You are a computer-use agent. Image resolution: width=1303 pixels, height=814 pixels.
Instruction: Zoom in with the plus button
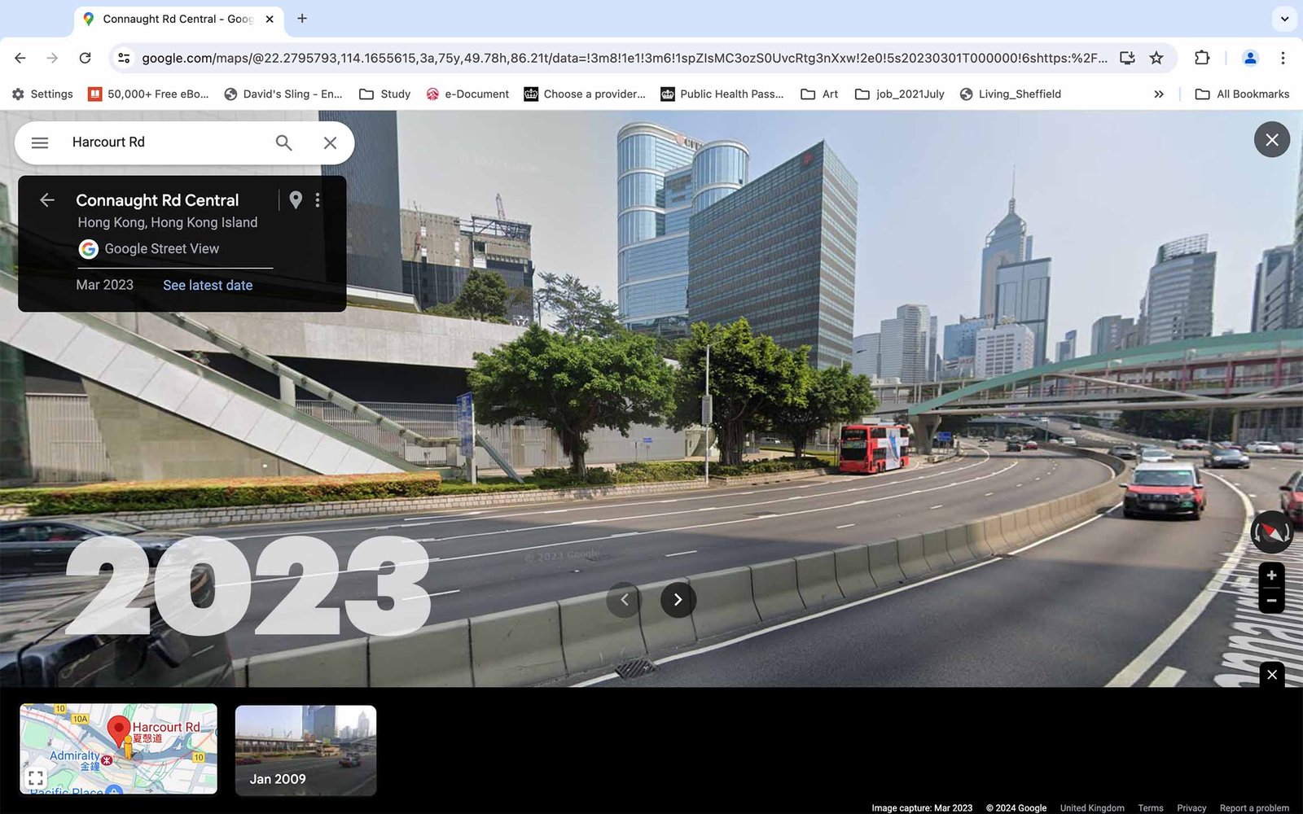(x=1271, y=575)
